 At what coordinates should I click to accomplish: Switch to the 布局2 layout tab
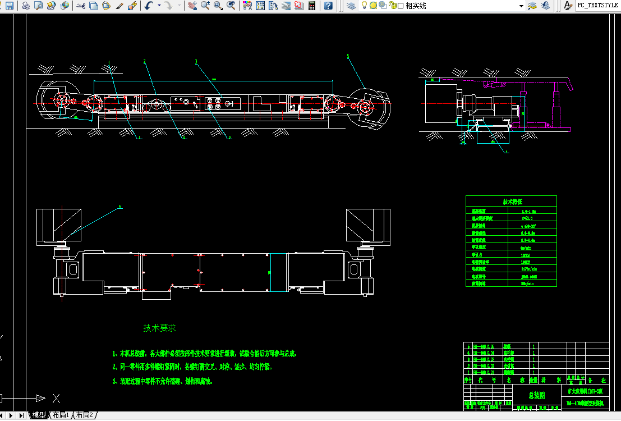point(84,415)
